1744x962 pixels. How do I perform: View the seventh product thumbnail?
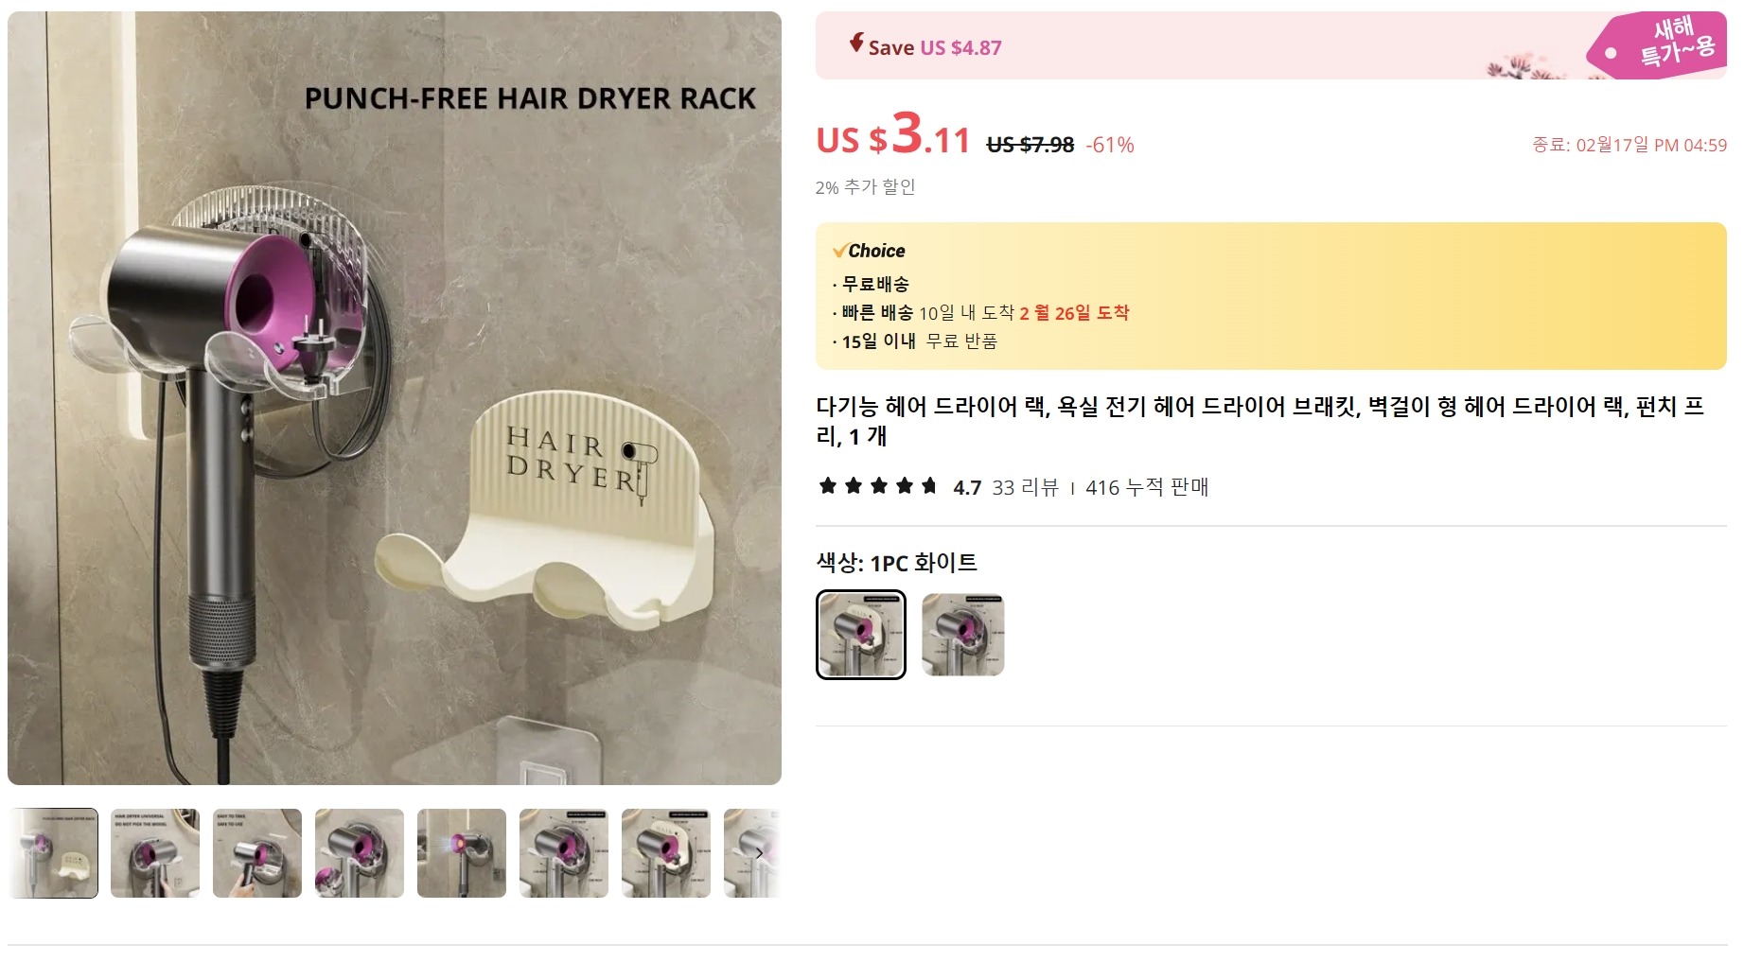point(666,853)
